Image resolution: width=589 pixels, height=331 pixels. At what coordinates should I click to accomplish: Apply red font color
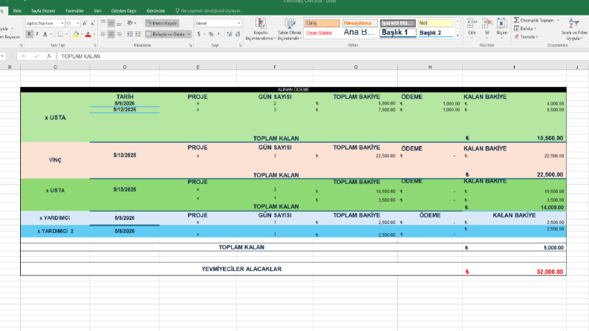(x=88, y=34)
